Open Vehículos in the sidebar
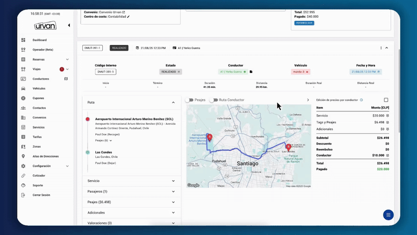Screen dimensions: 417x235 pos(39,89)
